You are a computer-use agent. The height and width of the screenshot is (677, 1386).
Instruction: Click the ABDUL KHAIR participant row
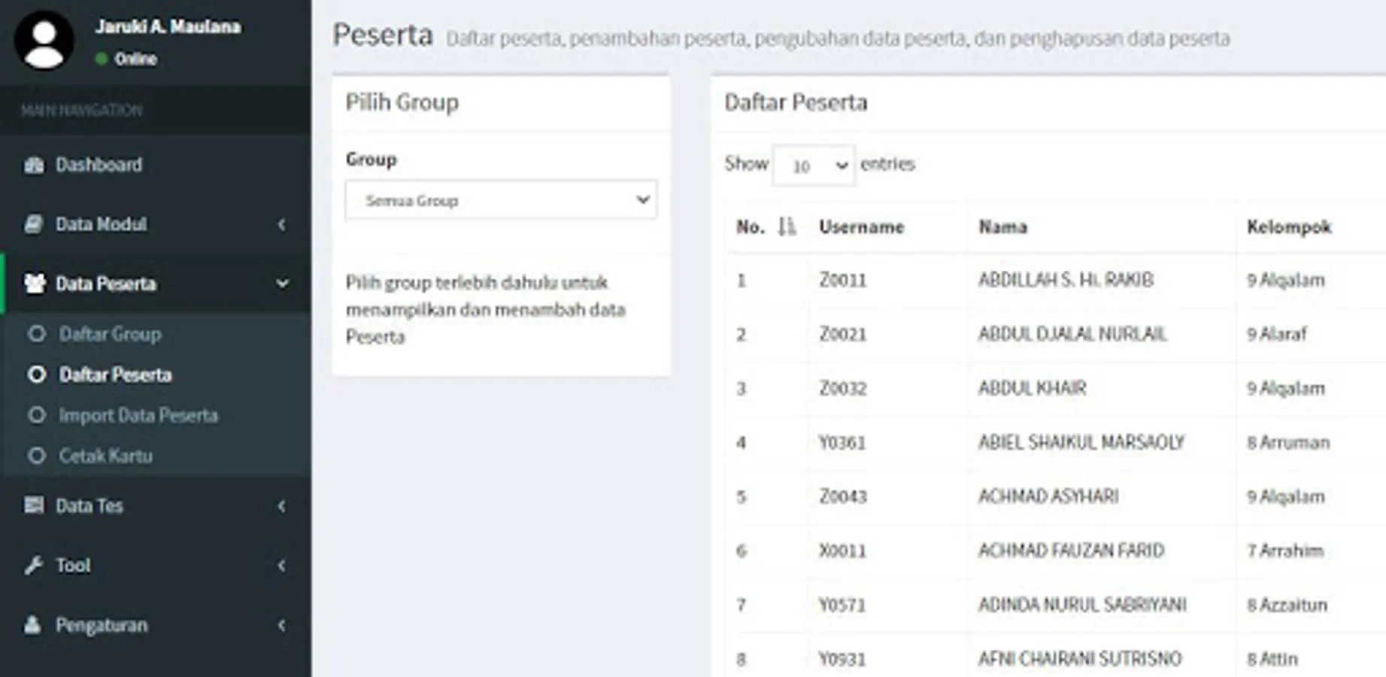[x=1032, y=388]
